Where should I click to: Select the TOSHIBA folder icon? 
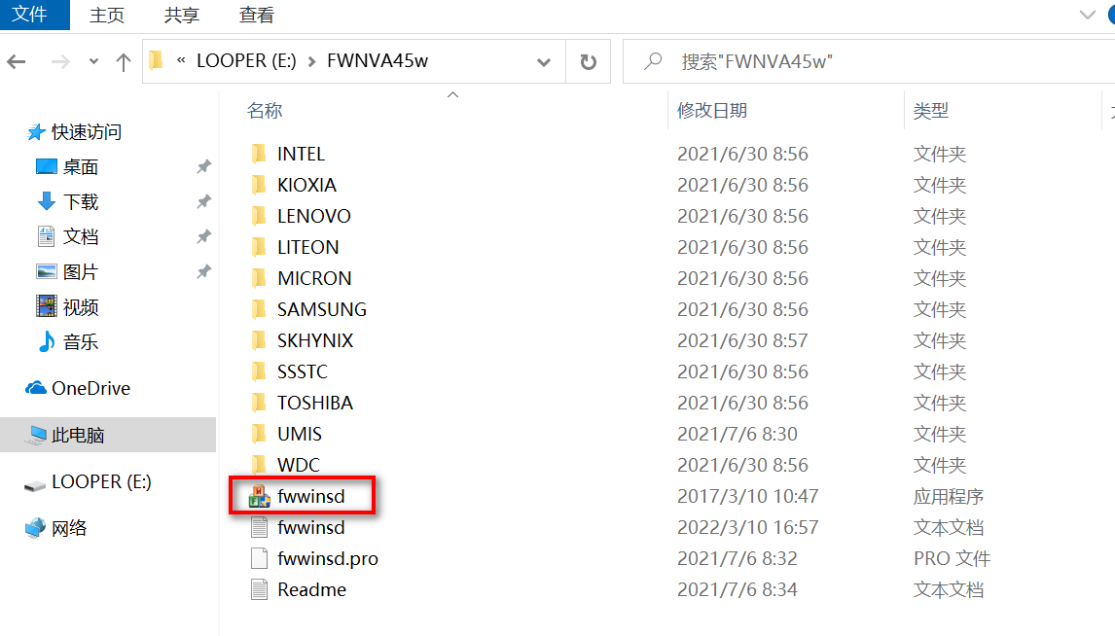(259, 403)
